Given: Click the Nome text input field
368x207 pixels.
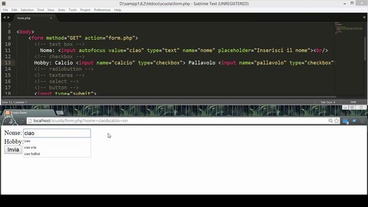Looking at the screenshot, I should (57, 133).
